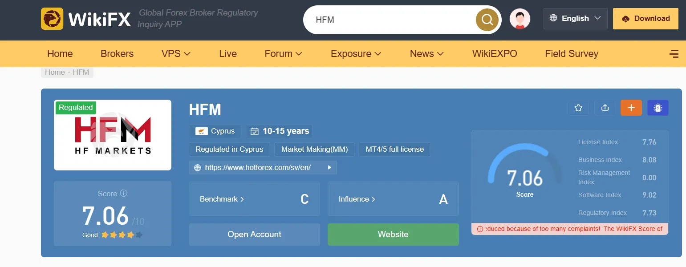Open the Influence details chevron
686x267 pixels.
point(373,199)
